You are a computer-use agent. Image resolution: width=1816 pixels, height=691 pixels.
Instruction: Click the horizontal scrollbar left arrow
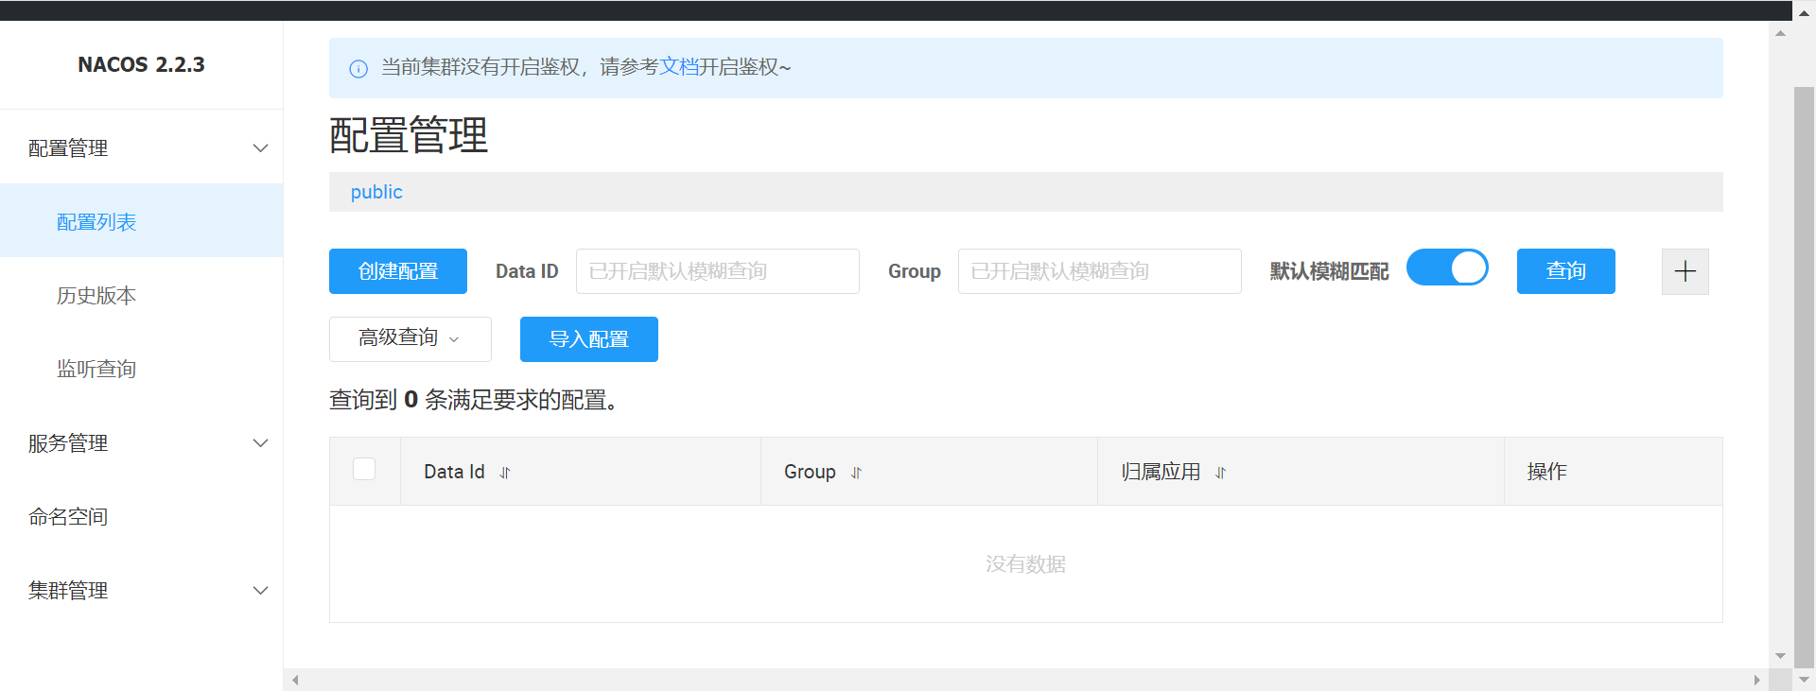click(x=295, y=681)
